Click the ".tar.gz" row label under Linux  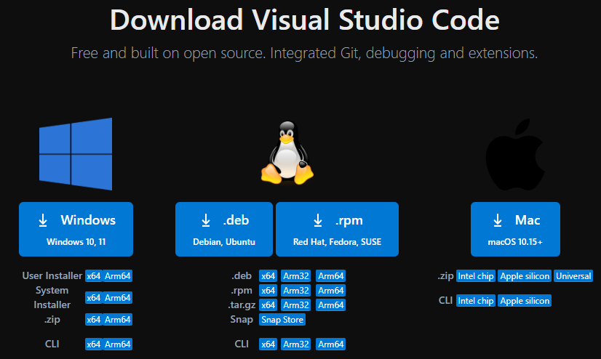(x=242, y=305)
